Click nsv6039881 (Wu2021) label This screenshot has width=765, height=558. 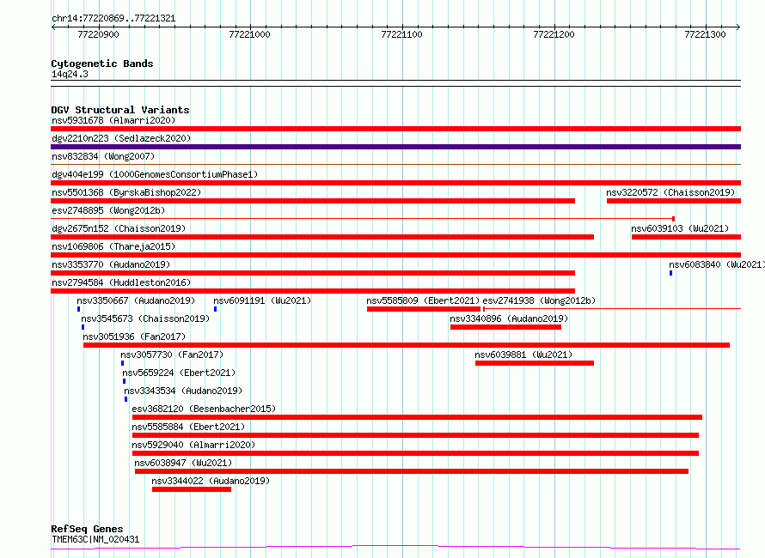523,355
